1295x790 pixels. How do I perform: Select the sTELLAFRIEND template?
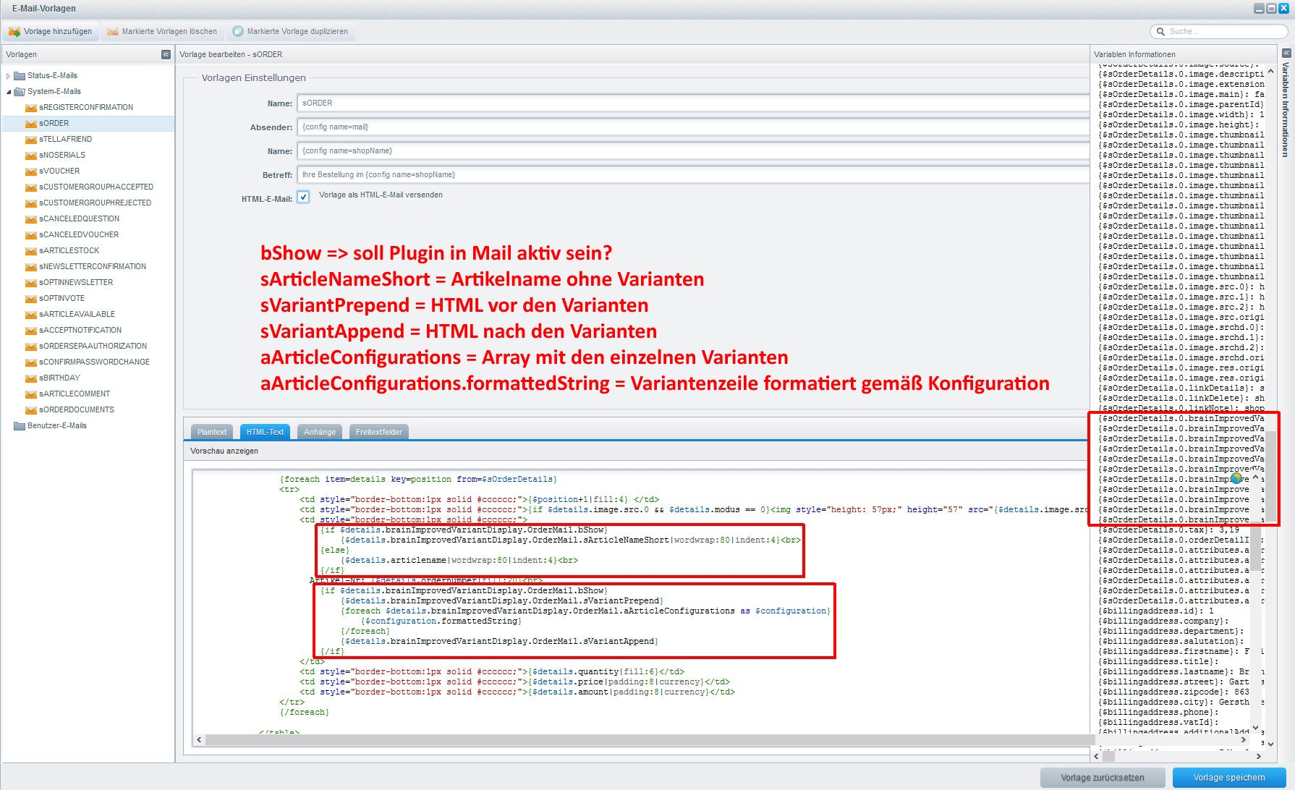pyautogui.click(x=65, y=139)
